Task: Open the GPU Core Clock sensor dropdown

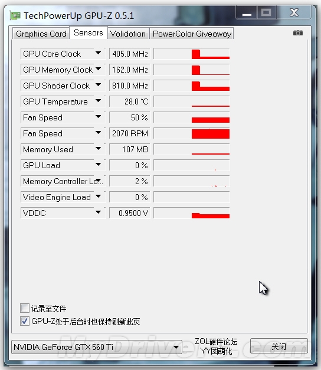Action: click(99, 54)
